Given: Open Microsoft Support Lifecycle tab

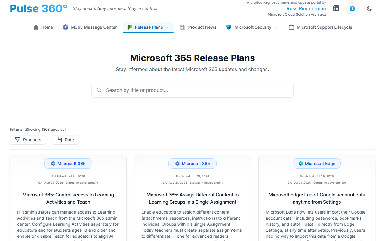Looking at the screenshot, I should click(320, 27).
